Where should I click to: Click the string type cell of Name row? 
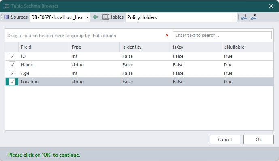[94, 65]
